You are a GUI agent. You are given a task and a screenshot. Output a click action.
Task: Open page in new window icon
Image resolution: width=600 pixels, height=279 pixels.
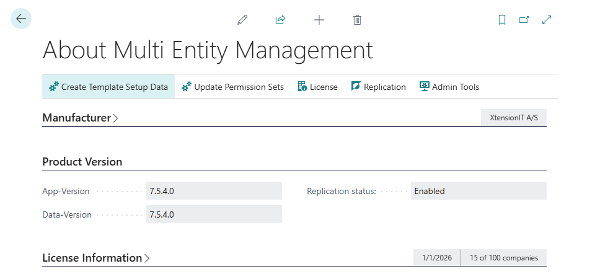(524, 20)
